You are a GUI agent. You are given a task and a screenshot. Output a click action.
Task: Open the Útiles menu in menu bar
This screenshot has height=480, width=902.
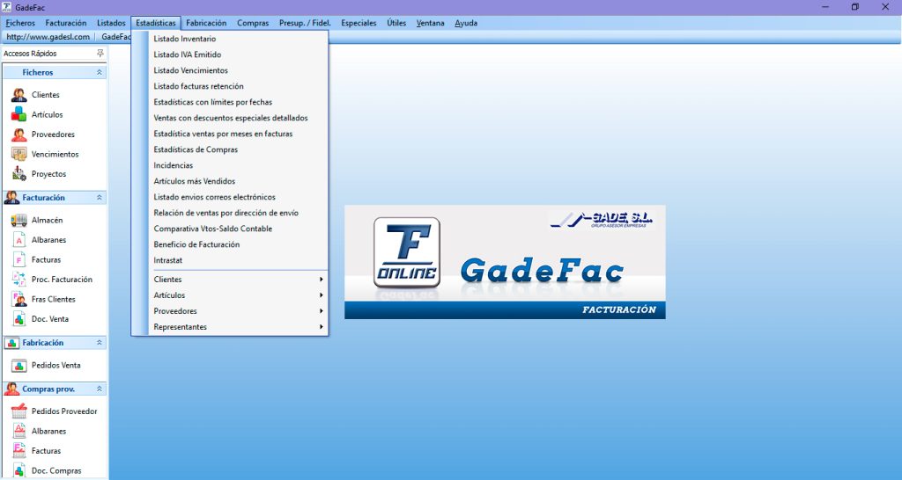pyautogui.click(x=396, y=23)
